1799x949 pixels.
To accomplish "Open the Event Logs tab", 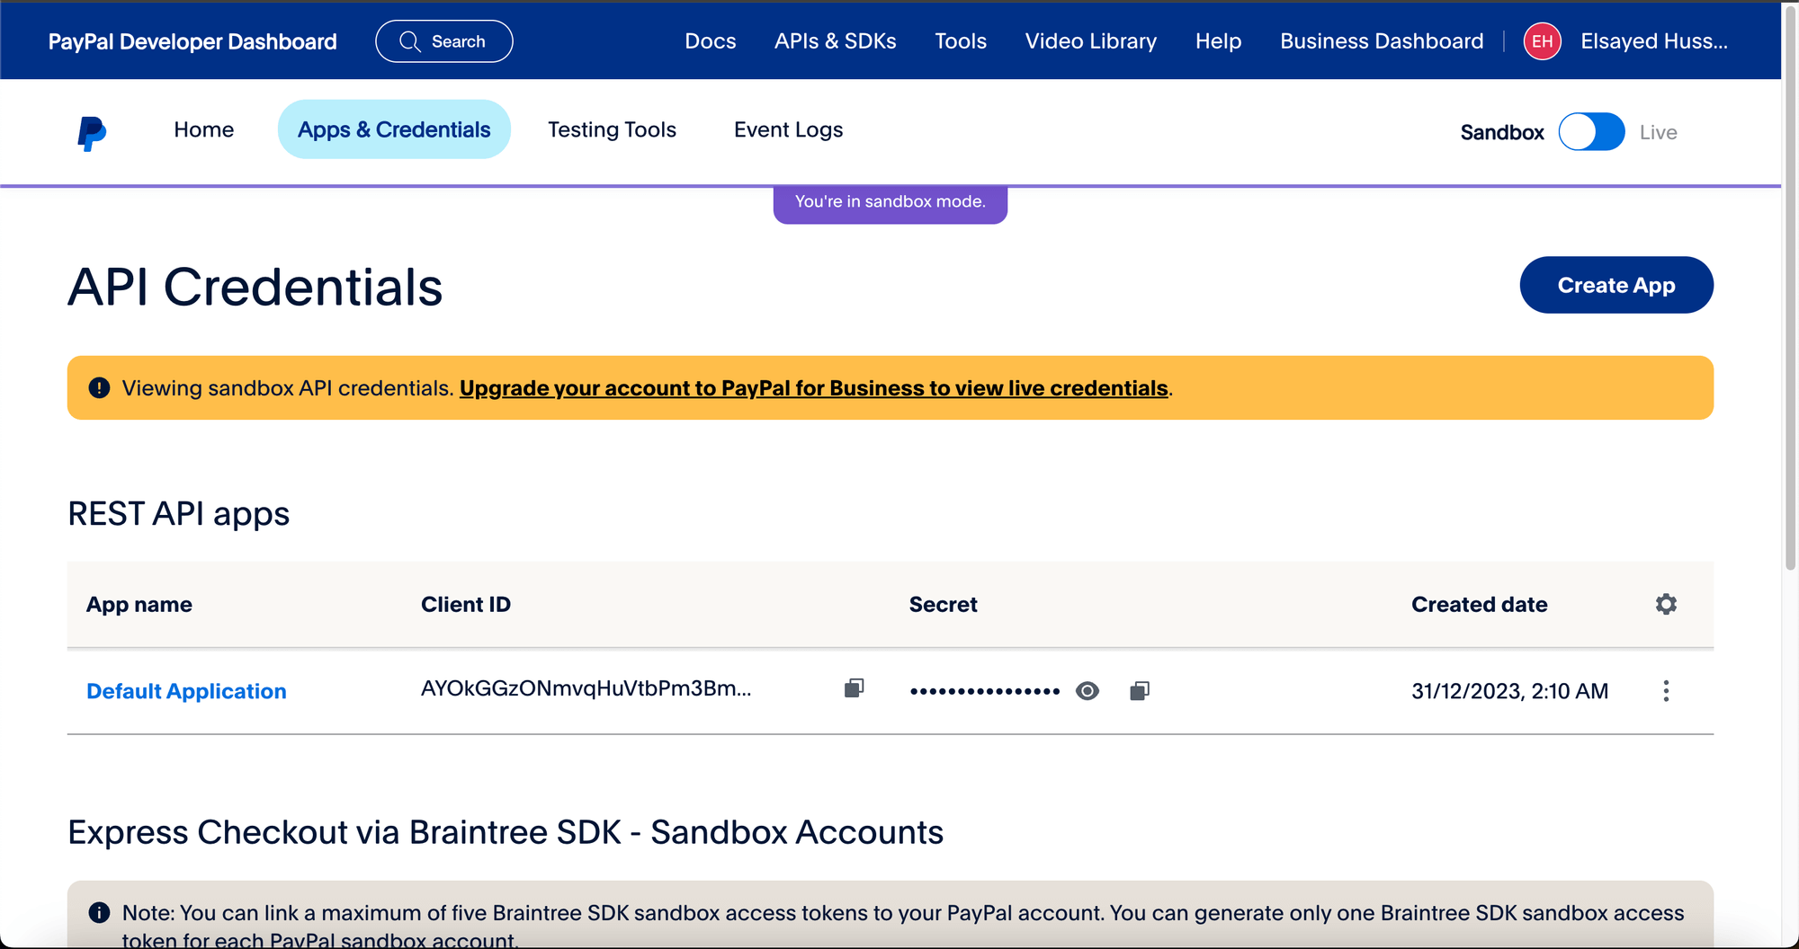I will click(788, 129).
